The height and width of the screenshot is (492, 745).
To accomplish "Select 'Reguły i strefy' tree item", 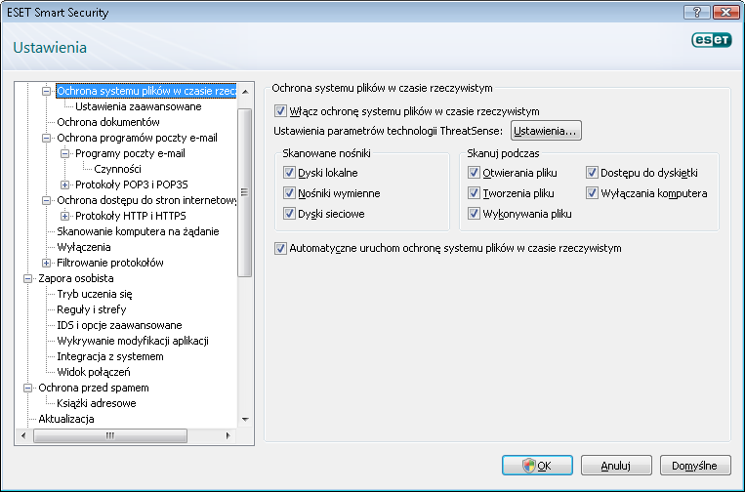I will tap(92, 309).
